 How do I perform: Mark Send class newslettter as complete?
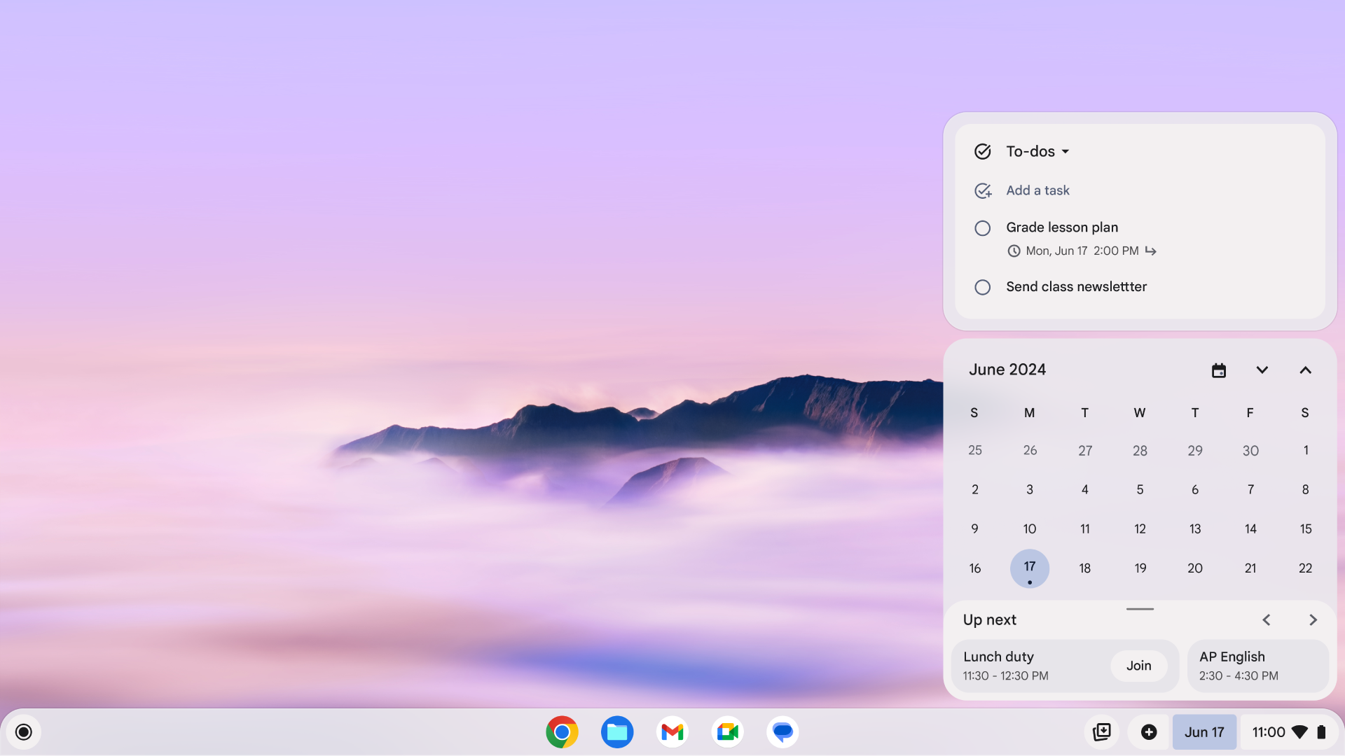pos(982,287)
